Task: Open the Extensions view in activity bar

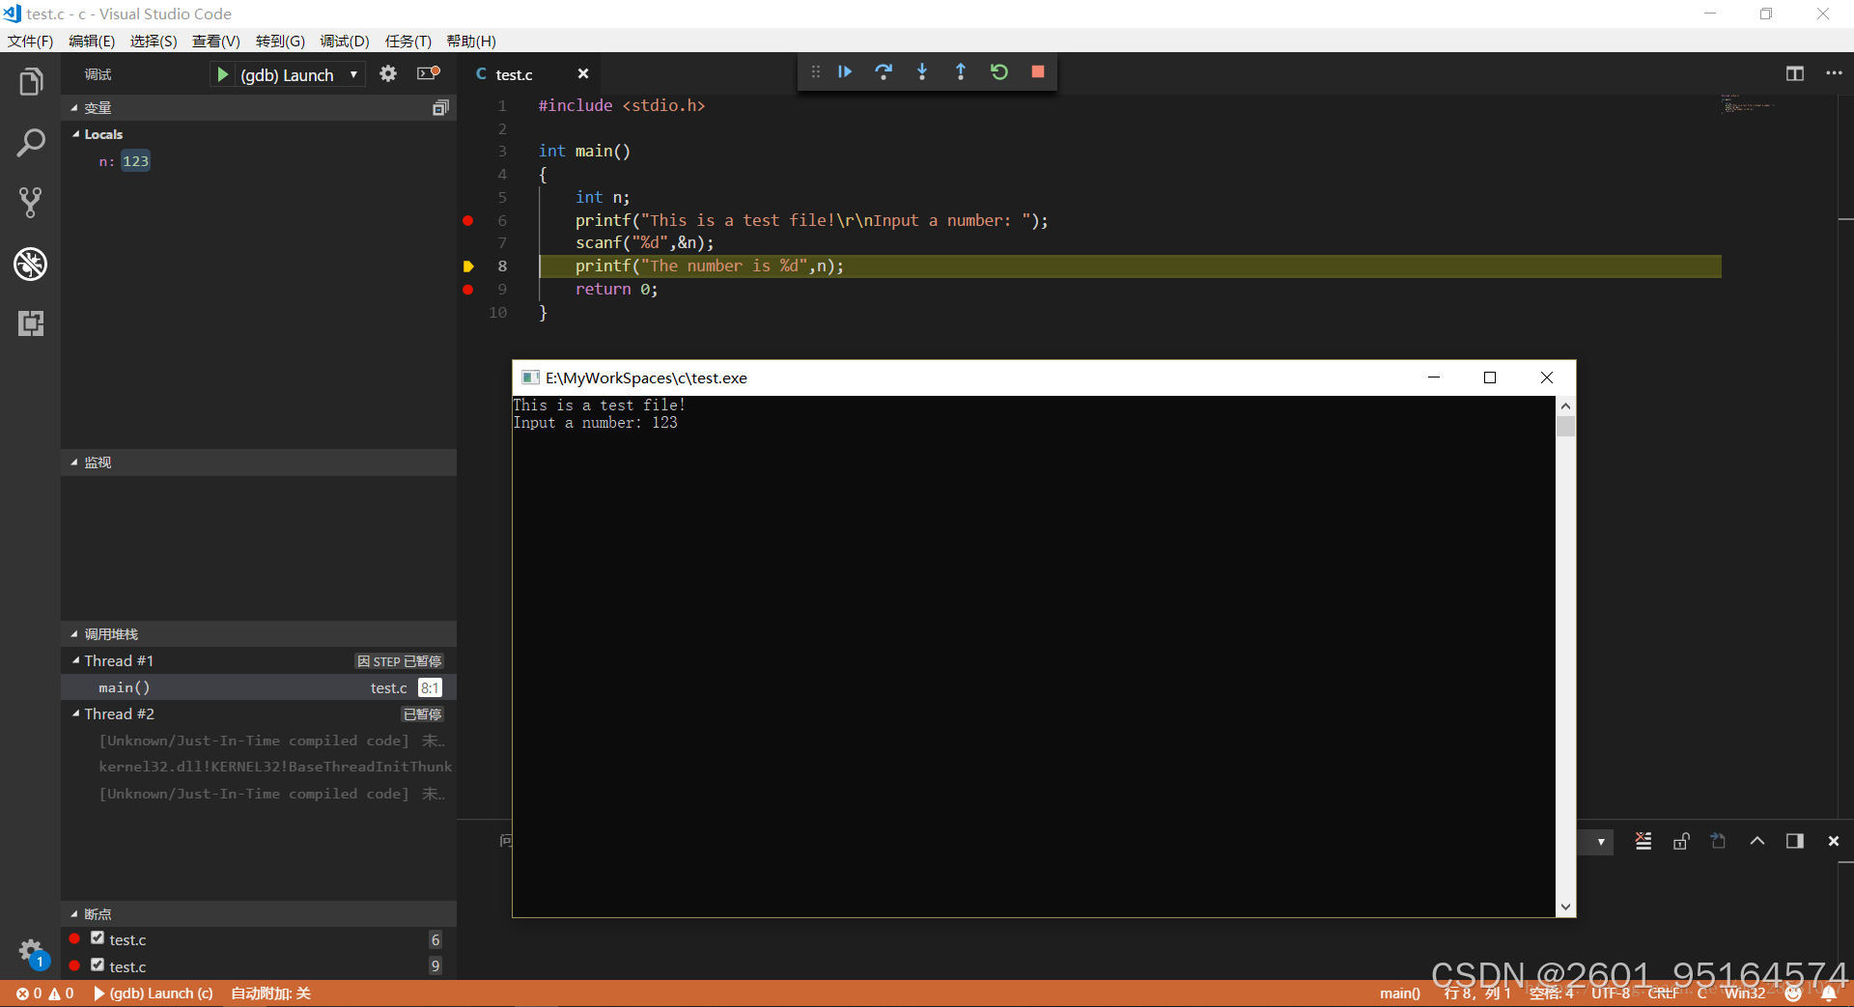Action: coord(31,323)
